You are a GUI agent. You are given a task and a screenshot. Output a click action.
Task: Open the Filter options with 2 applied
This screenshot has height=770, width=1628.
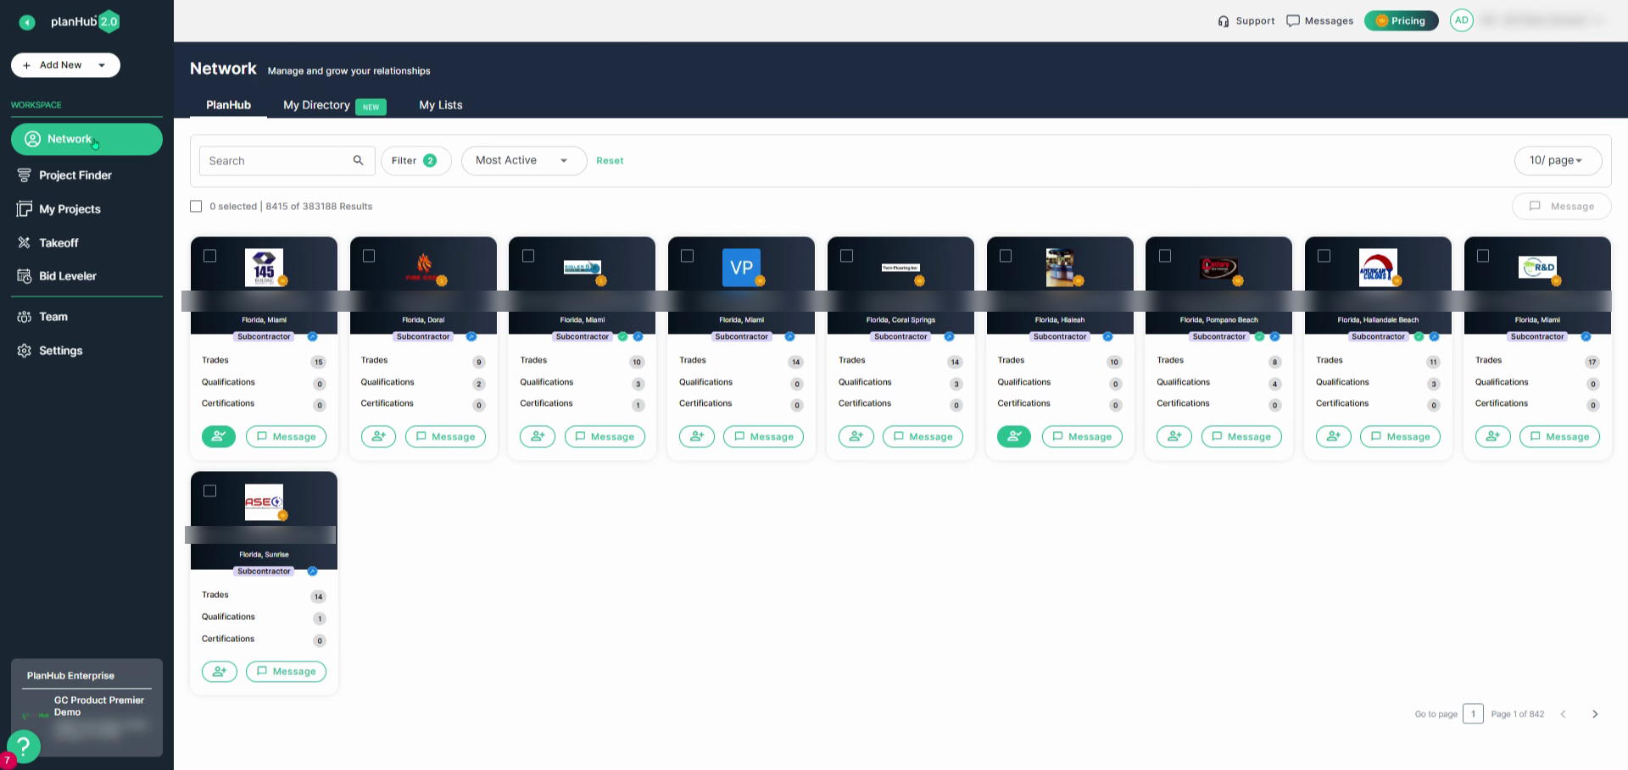point(415,161)
